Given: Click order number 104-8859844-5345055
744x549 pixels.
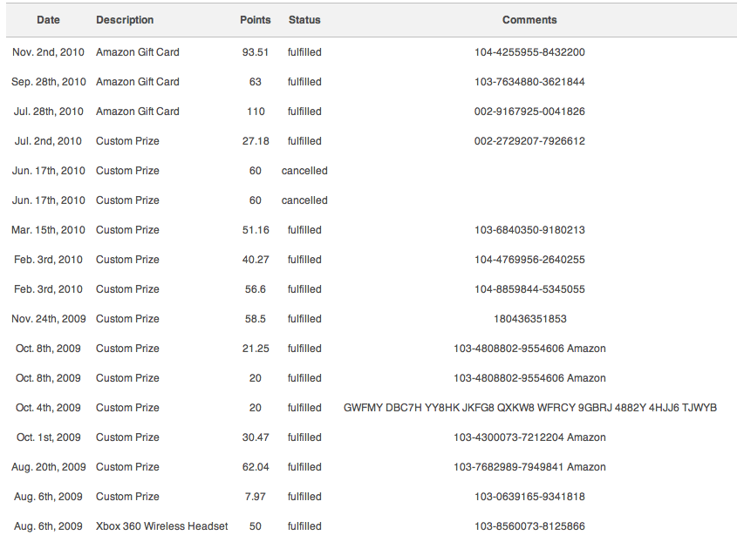Looking at the screenshot, I should click(529, 289).
